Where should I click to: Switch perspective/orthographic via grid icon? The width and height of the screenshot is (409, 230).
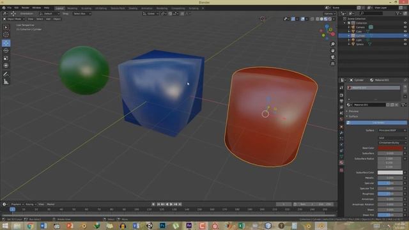(x=332, y=64)
